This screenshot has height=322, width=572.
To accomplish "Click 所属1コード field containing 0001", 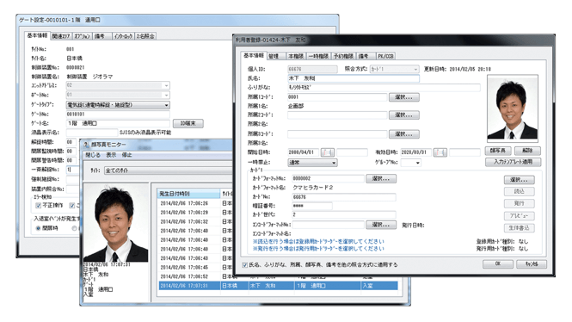I will 337,97.
